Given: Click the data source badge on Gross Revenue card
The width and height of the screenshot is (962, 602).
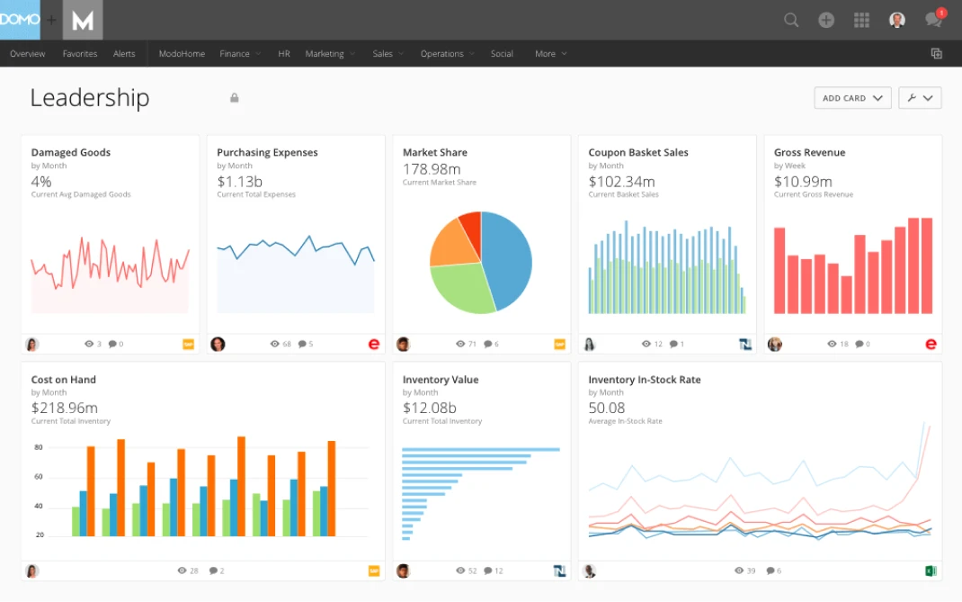Looking at the screenshot, I should [x=931, y=344].
